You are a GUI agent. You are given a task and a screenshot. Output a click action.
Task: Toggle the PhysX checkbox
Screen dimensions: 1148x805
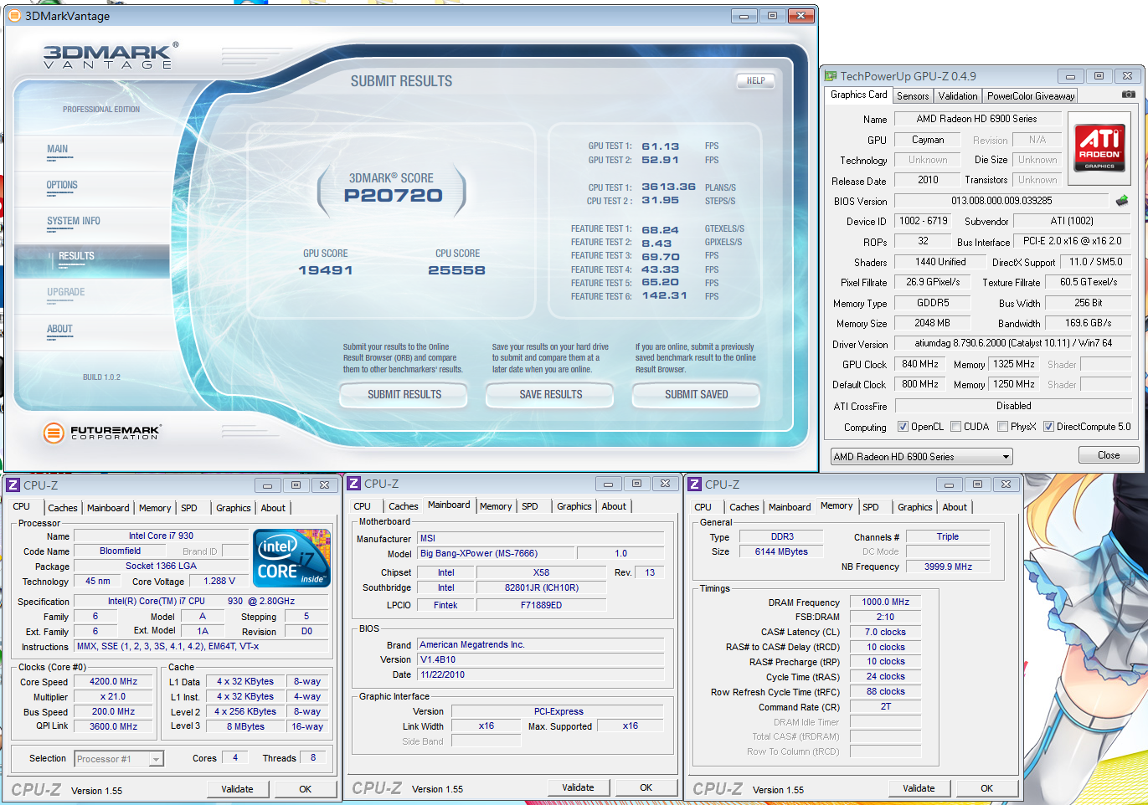pos(1002,427)
